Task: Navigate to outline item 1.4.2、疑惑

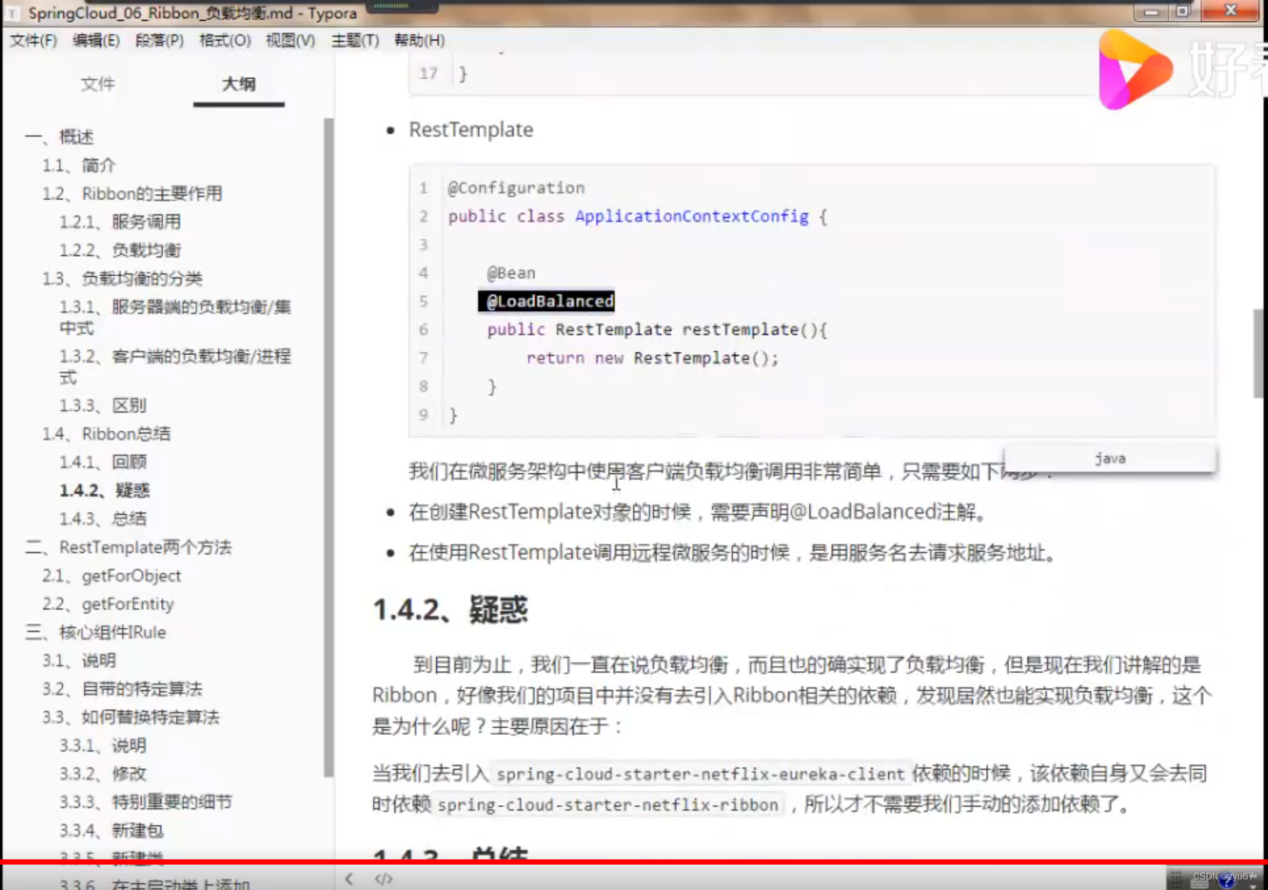Action: [105, 491]
